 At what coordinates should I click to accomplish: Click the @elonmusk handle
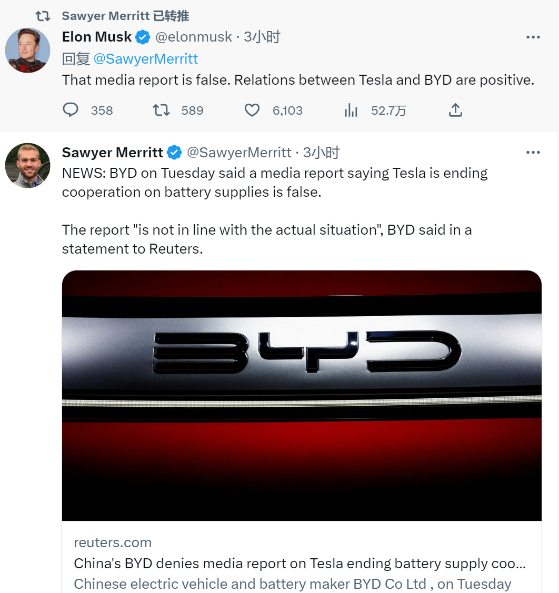pyautogui.click(x=194, y=37)
